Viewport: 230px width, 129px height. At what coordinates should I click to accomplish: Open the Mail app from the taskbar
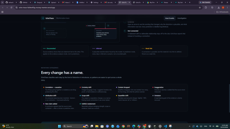(x=118, y=126)
